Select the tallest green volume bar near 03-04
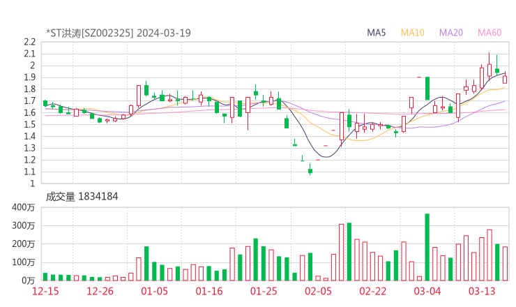 tap(427, 247)
